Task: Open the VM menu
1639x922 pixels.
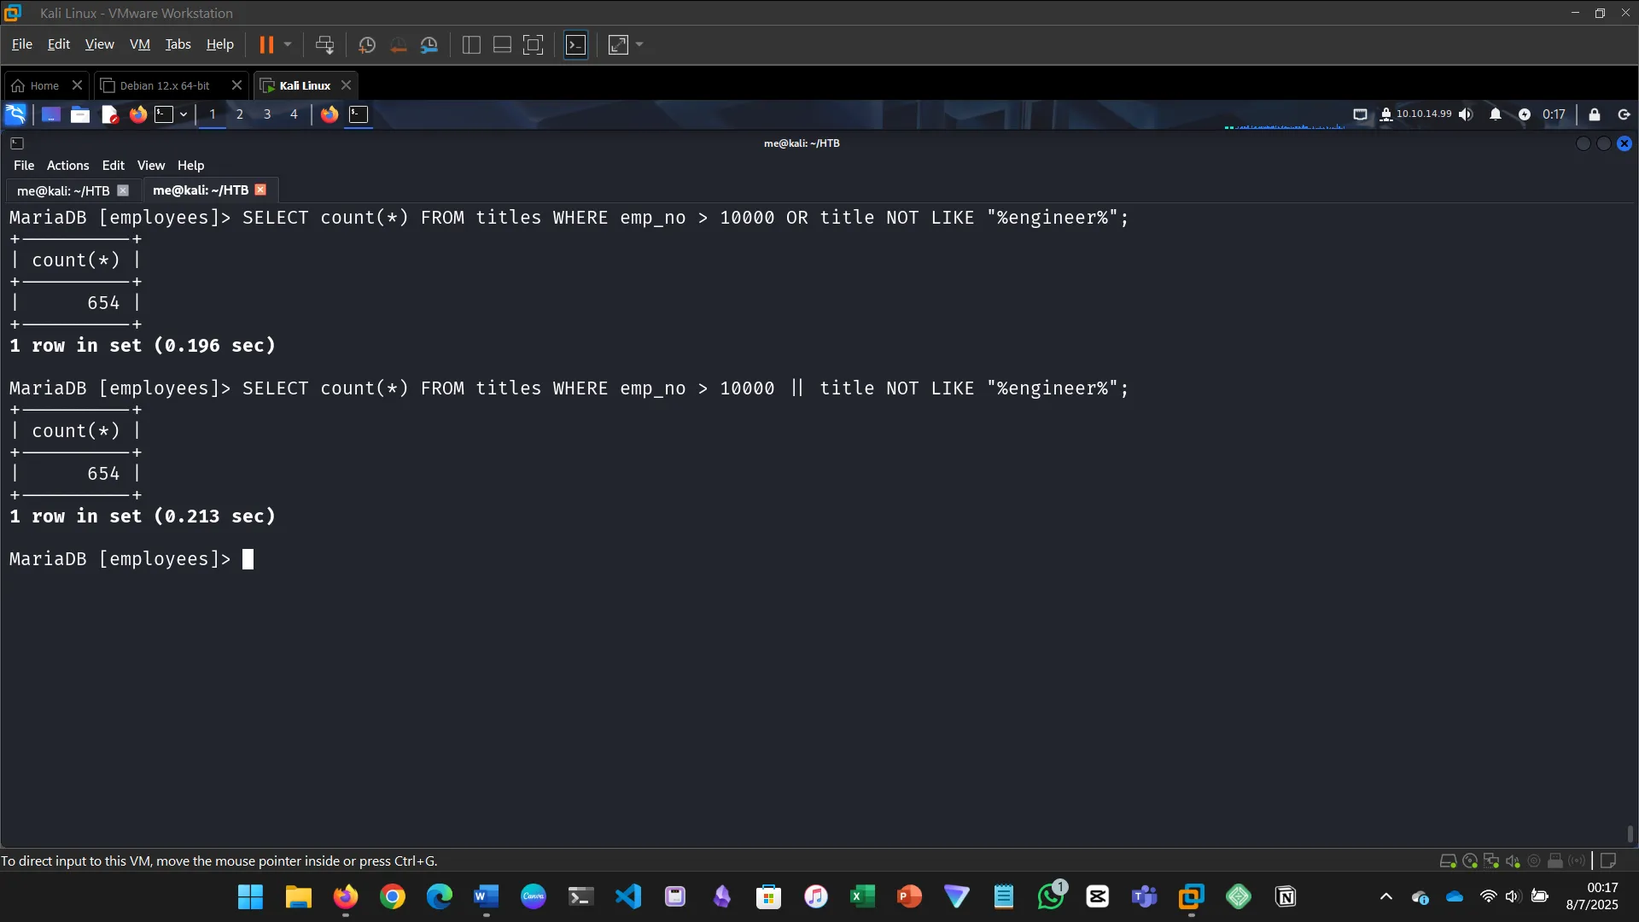Action: coord(139,44)
